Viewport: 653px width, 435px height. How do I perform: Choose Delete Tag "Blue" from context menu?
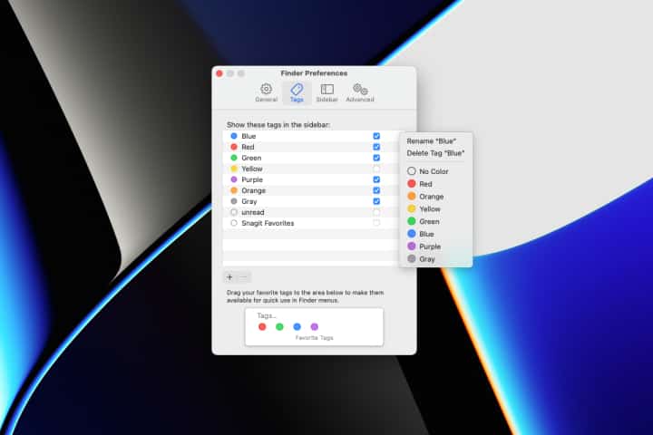[435, 153]
